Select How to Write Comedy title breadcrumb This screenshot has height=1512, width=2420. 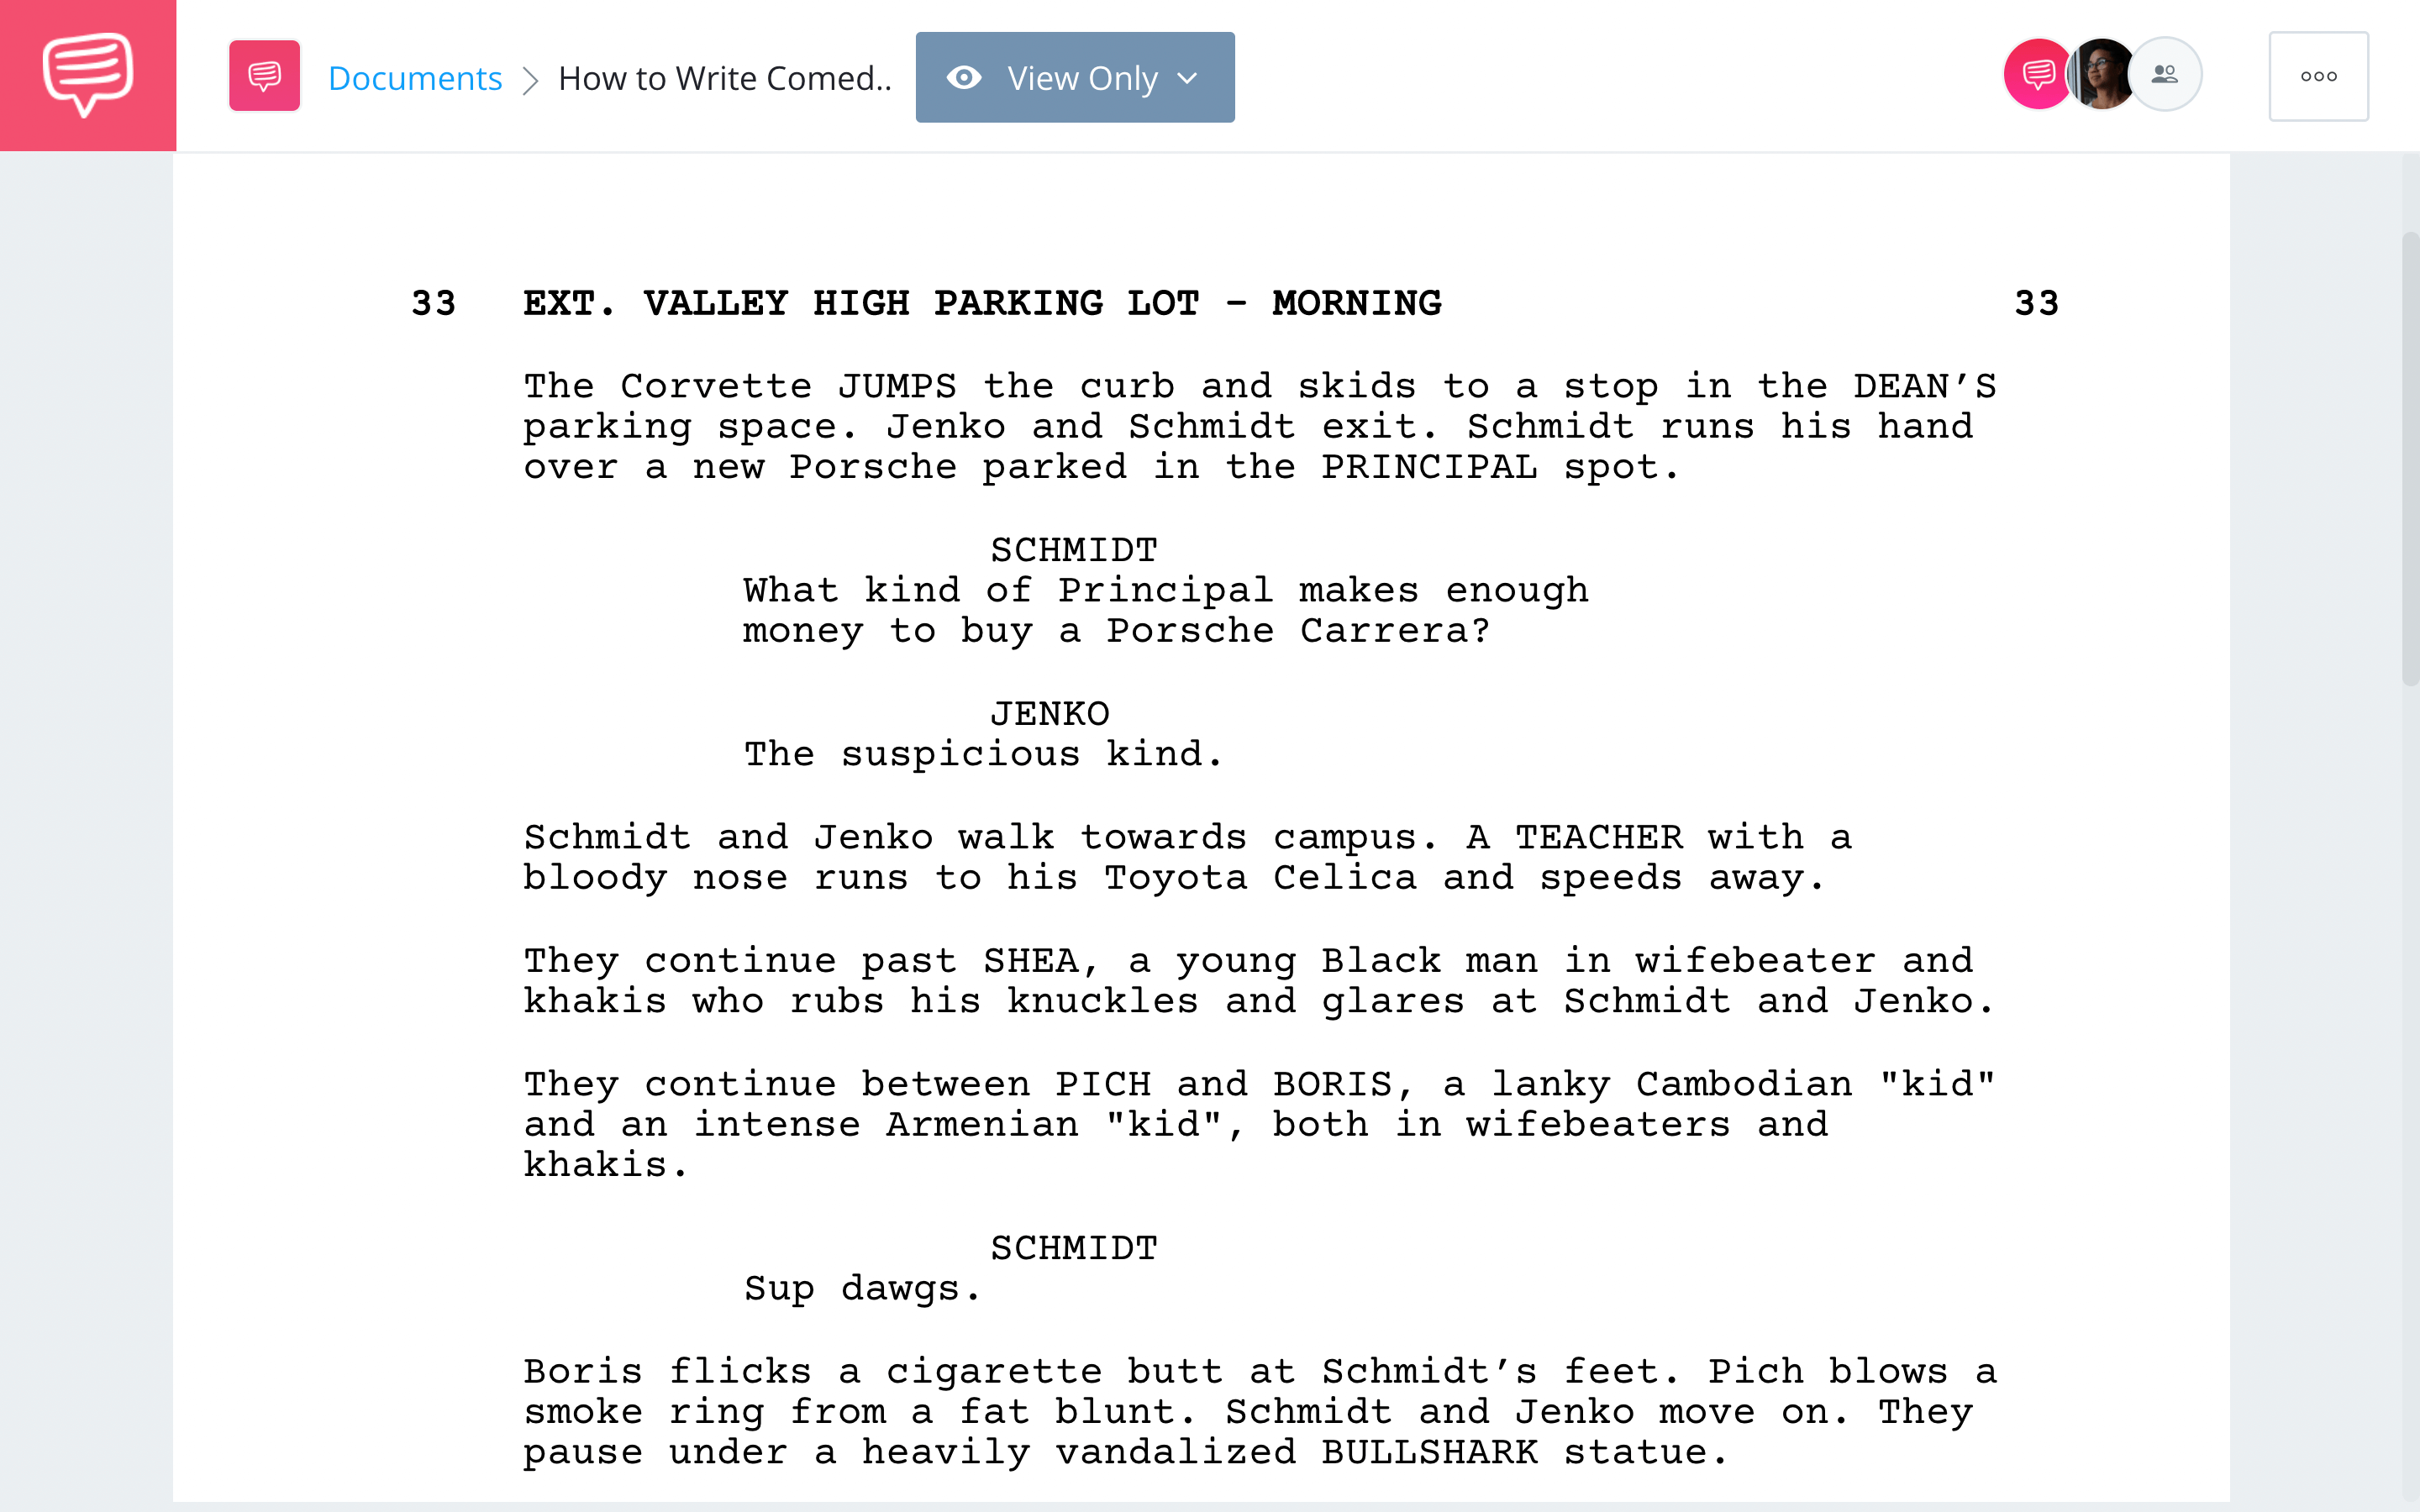coord(723,75)
